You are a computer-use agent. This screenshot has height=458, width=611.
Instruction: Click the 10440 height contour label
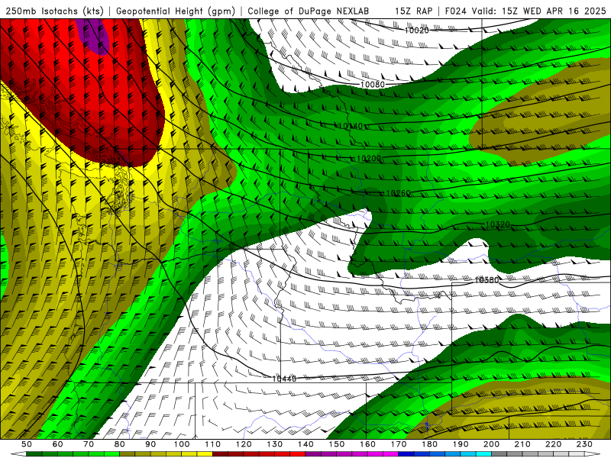click(284, 379)
